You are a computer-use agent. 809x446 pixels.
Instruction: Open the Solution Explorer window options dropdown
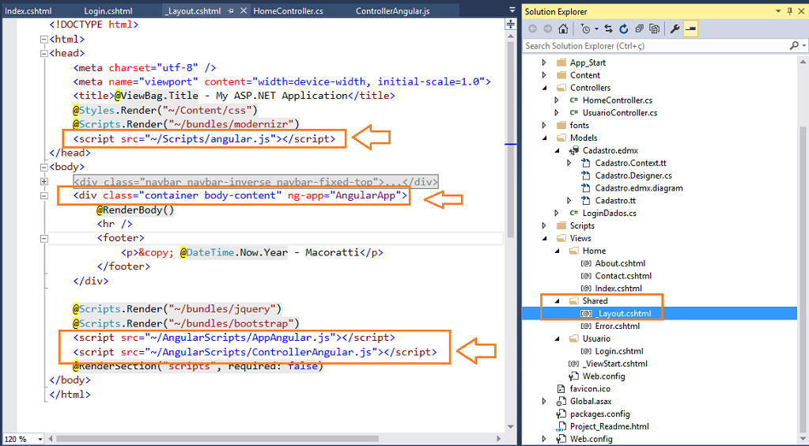tap(778, 11)
